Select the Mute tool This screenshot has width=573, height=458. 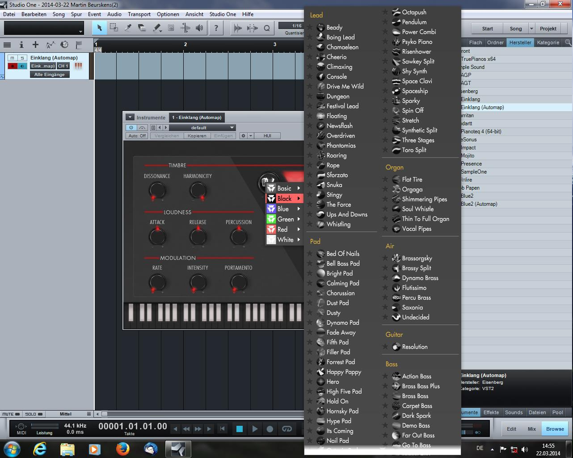171,28
